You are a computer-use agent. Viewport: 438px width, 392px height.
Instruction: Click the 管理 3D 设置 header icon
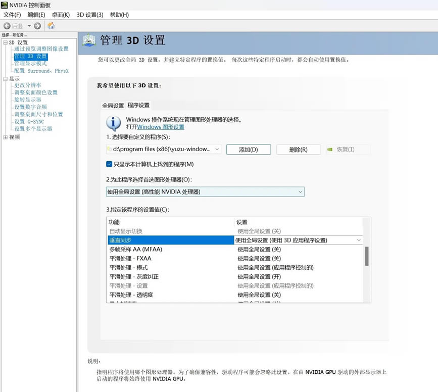pos(89,40)
